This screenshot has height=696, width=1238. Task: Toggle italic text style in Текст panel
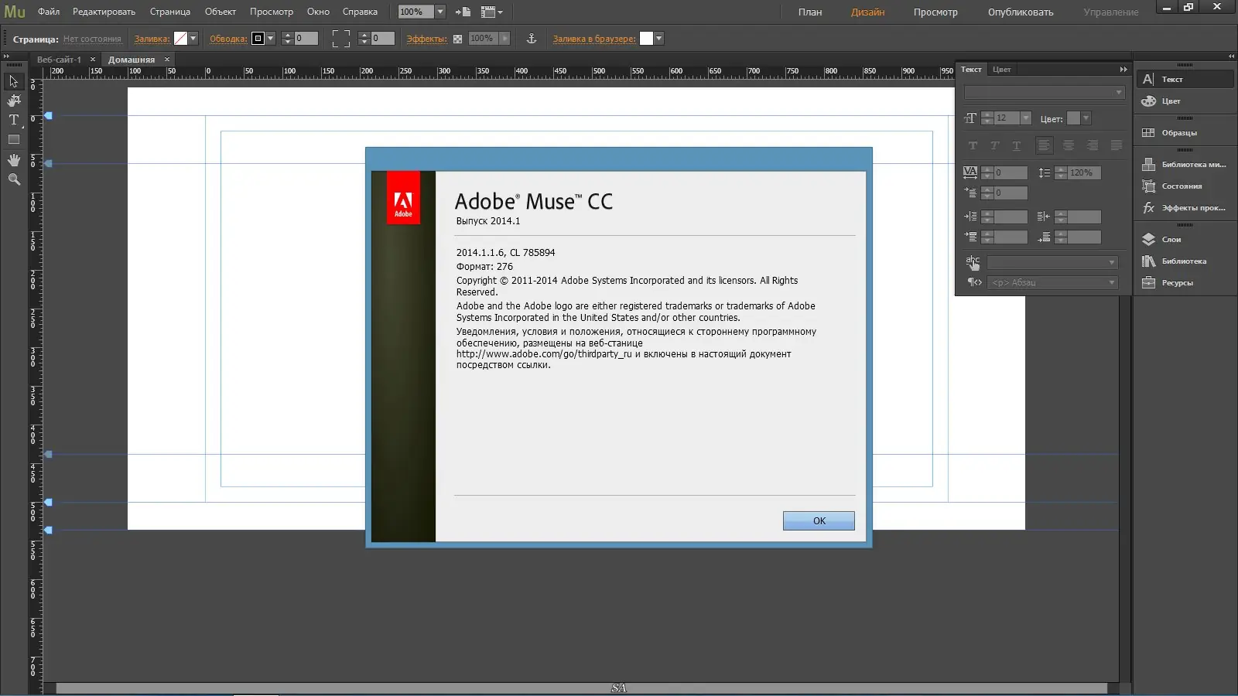tap(994, 145)
